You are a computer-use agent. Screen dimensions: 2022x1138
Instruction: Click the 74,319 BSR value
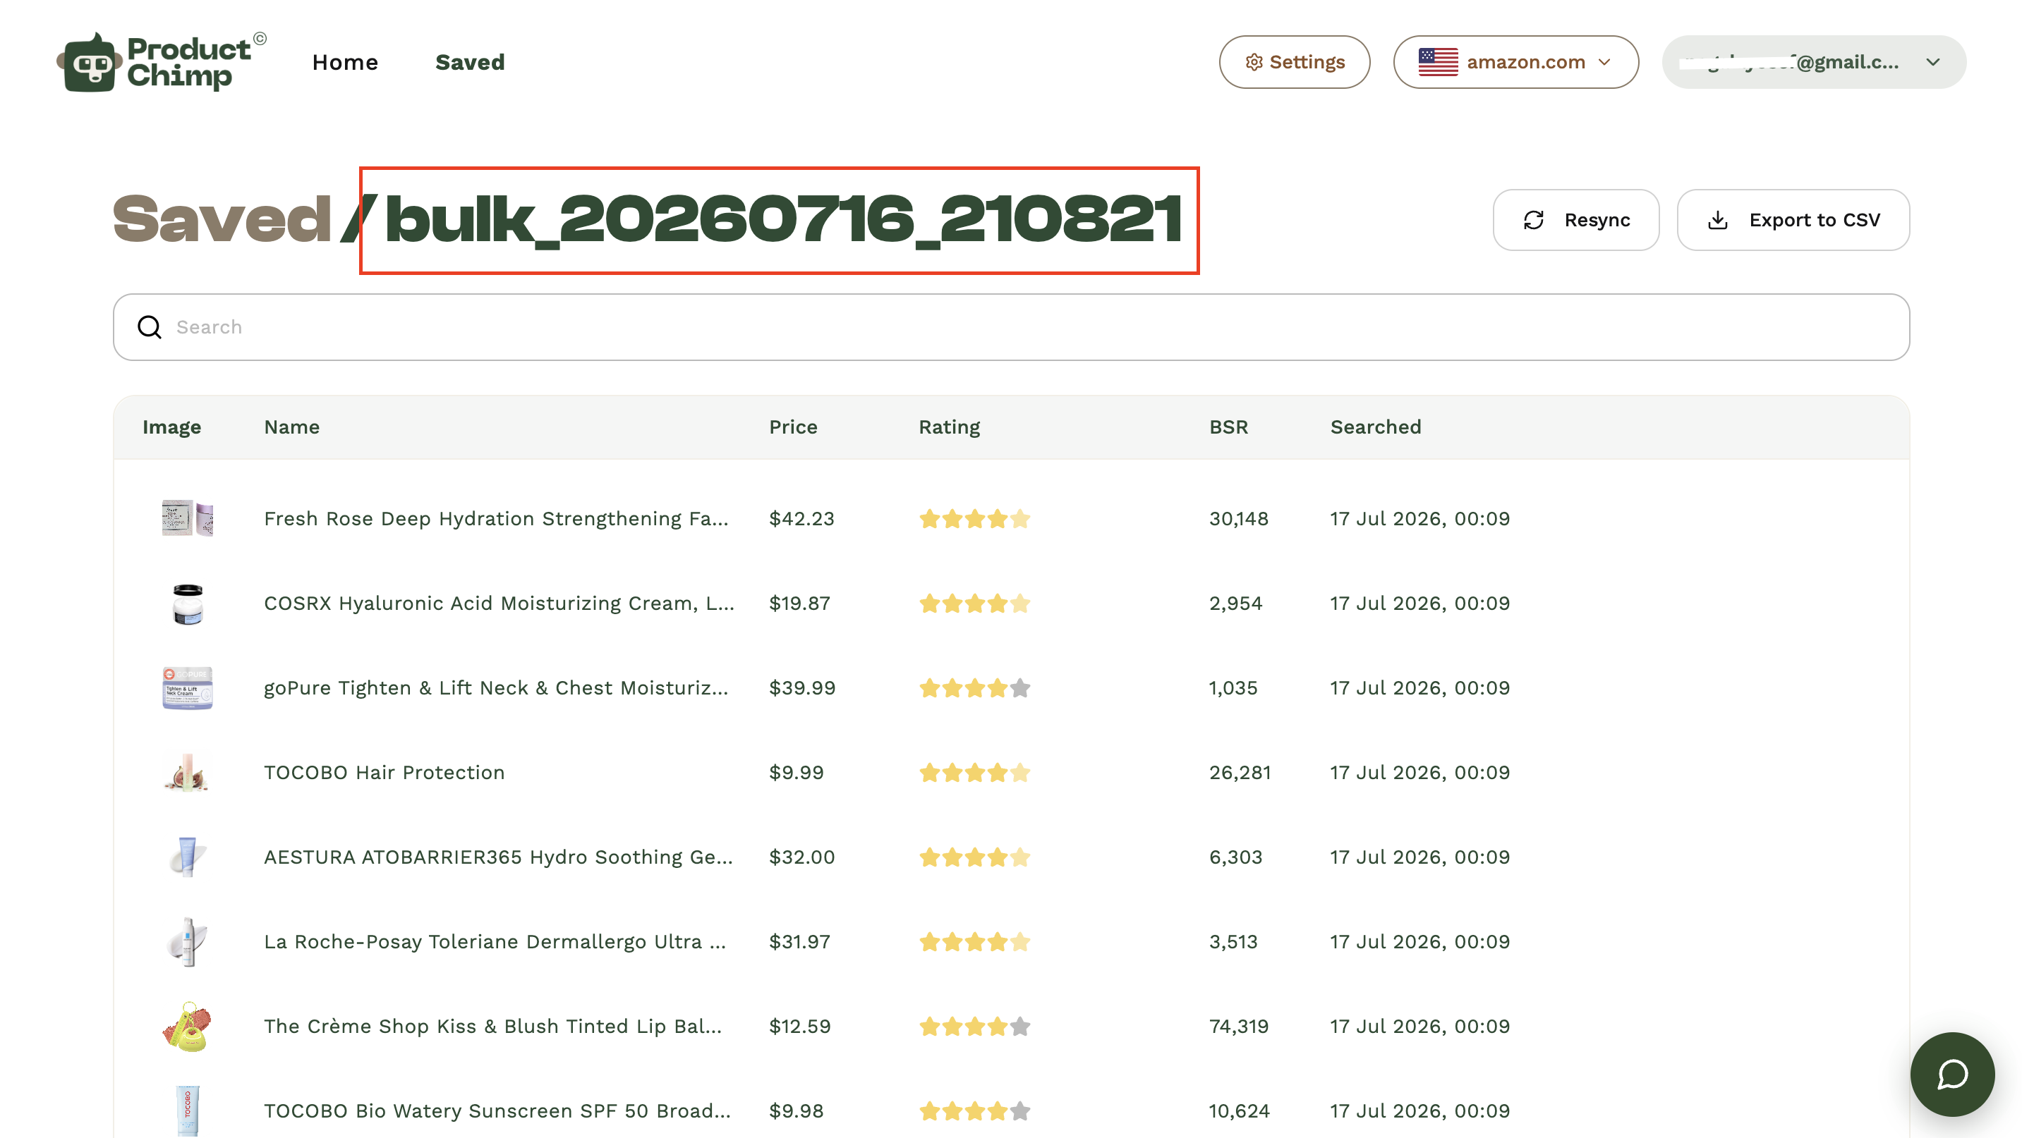tap(1239, 1027)
